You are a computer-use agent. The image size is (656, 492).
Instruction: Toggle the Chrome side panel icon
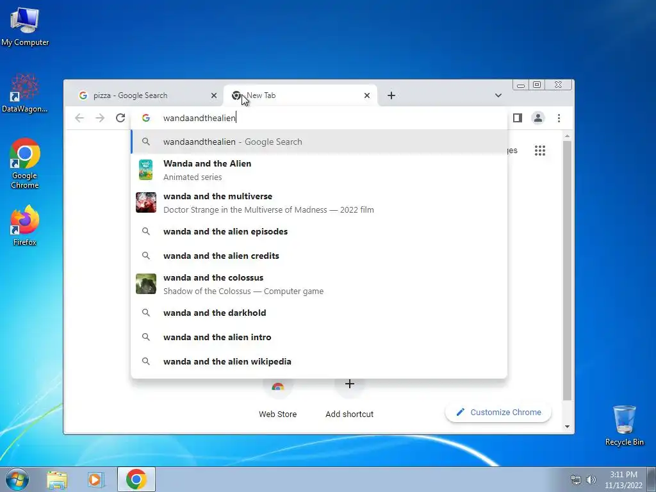518,118
